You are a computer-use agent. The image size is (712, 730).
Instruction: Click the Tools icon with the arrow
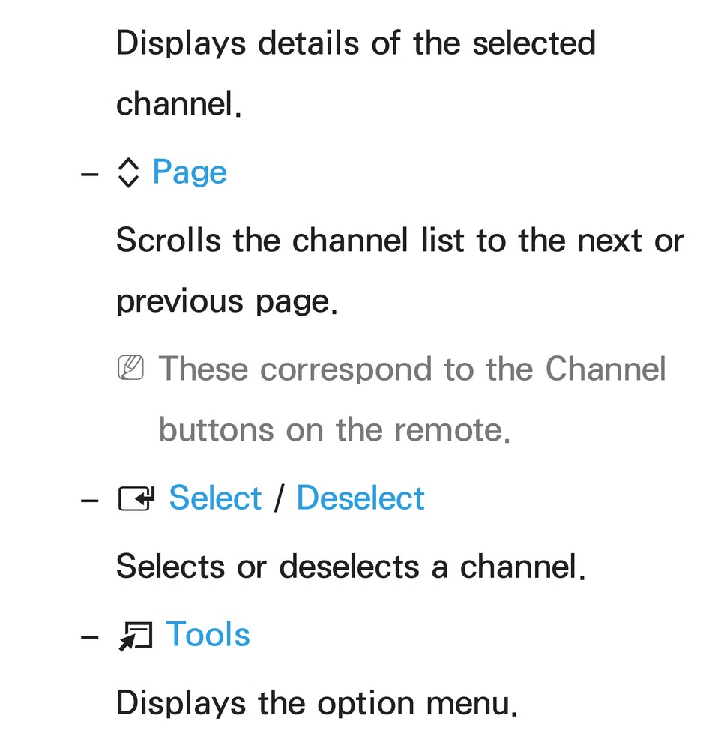click(x=136, y=636)
